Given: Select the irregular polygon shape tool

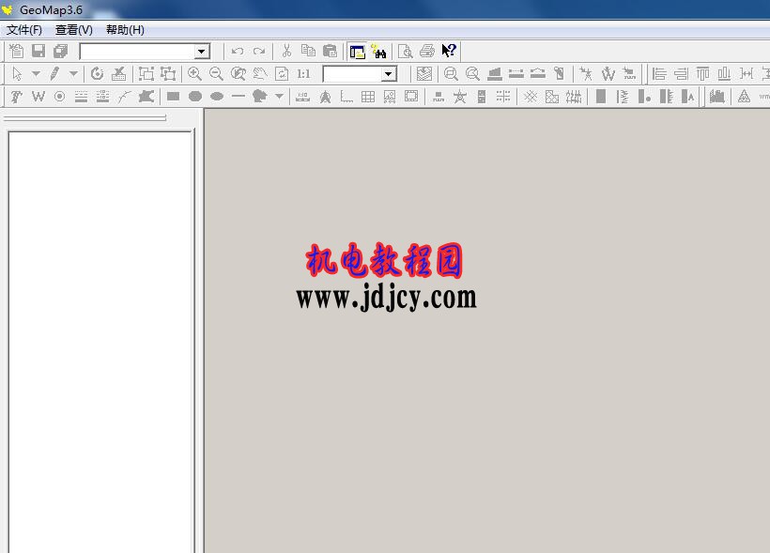Looking at the screenshot, I should (x=260, y=97).
